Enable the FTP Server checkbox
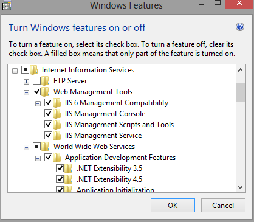This screenshot has width=254, height=222. pyautogui.click(x=36, y=81)
